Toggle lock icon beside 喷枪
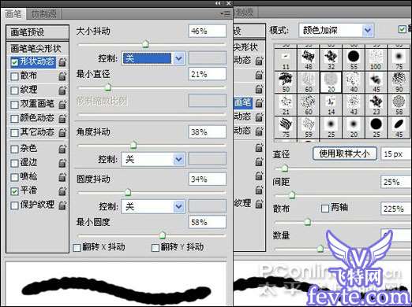The image size is (412, 307). pos(62,177)
